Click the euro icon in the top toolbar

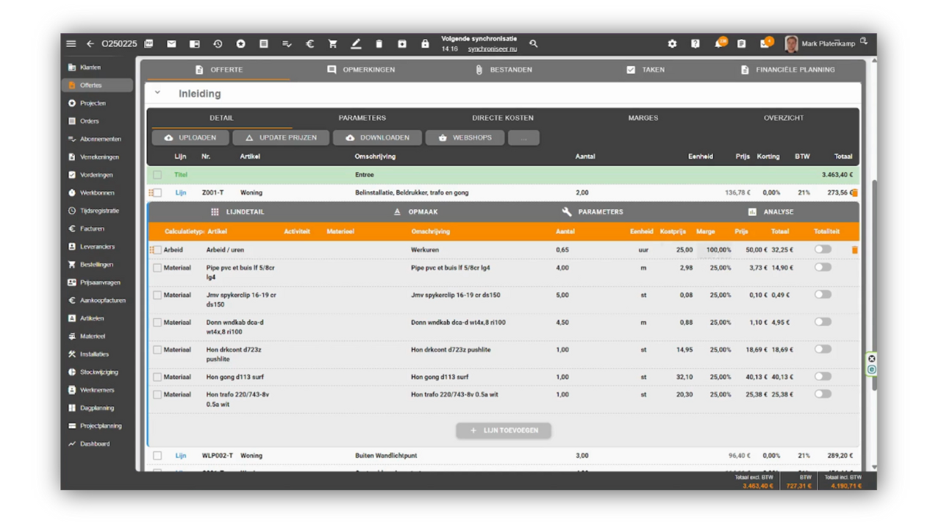pyautogui.click(x=310, y=44)
